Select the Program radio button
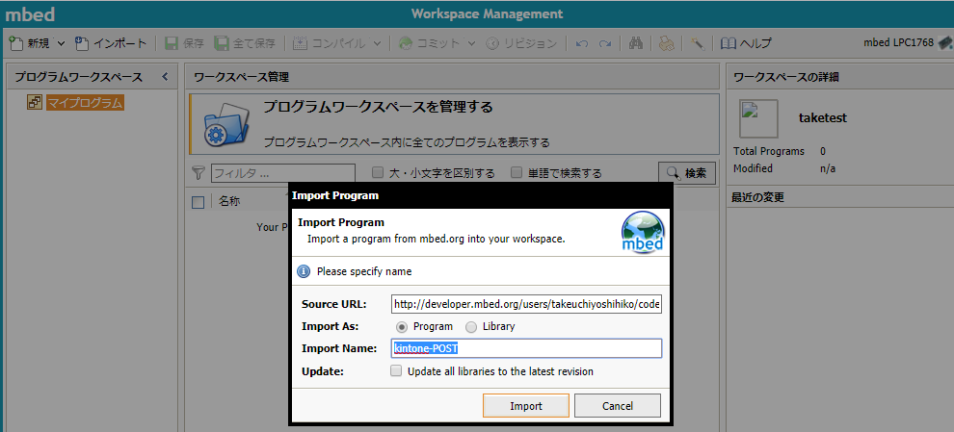Image resolution: width=954 pixels, height=432 pixels. pyautogui.click(x=402, y=327)
